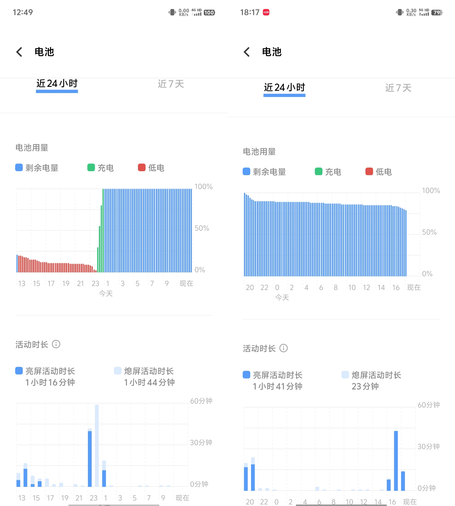This screenshot has height=506, width=455.
Task: Tap hour-20 bar in right activity chart
Action: click(246, 477)
